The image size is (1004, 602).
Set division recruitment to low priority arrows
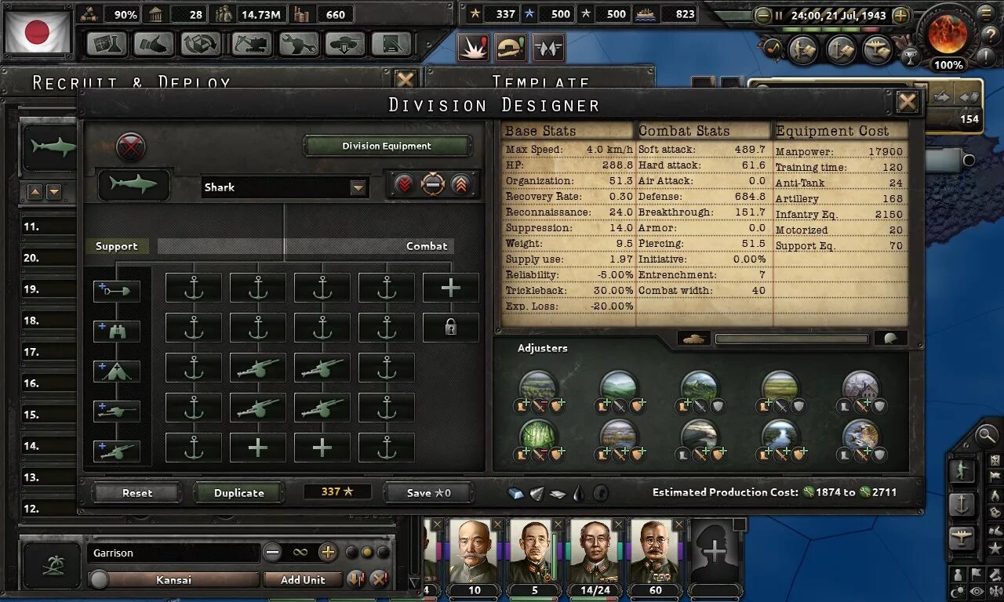[405, 185]
